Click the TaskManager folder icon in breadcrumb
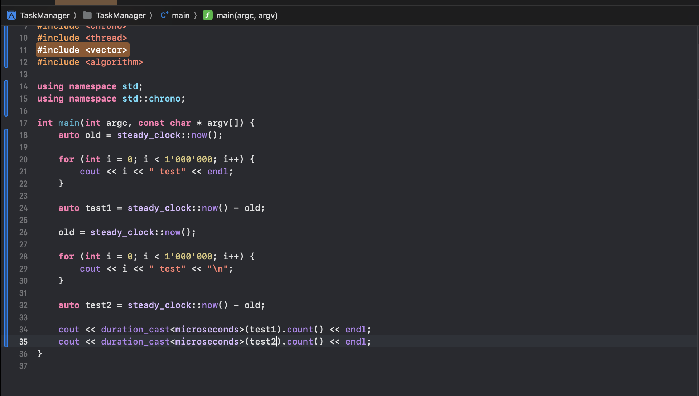The height and width of the screenshot is (396, 699). point(87,15)
